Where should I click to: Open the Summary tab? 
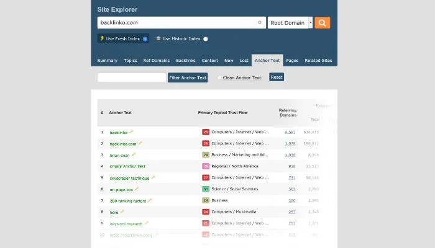coord(108,60)
